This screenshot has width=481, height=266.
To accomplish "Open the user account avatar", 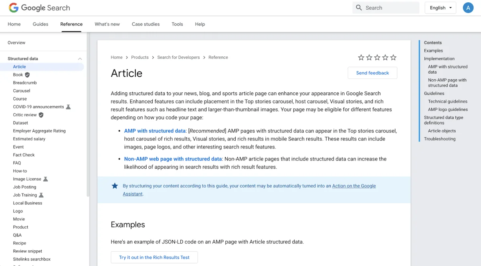I will pos(468,8).
